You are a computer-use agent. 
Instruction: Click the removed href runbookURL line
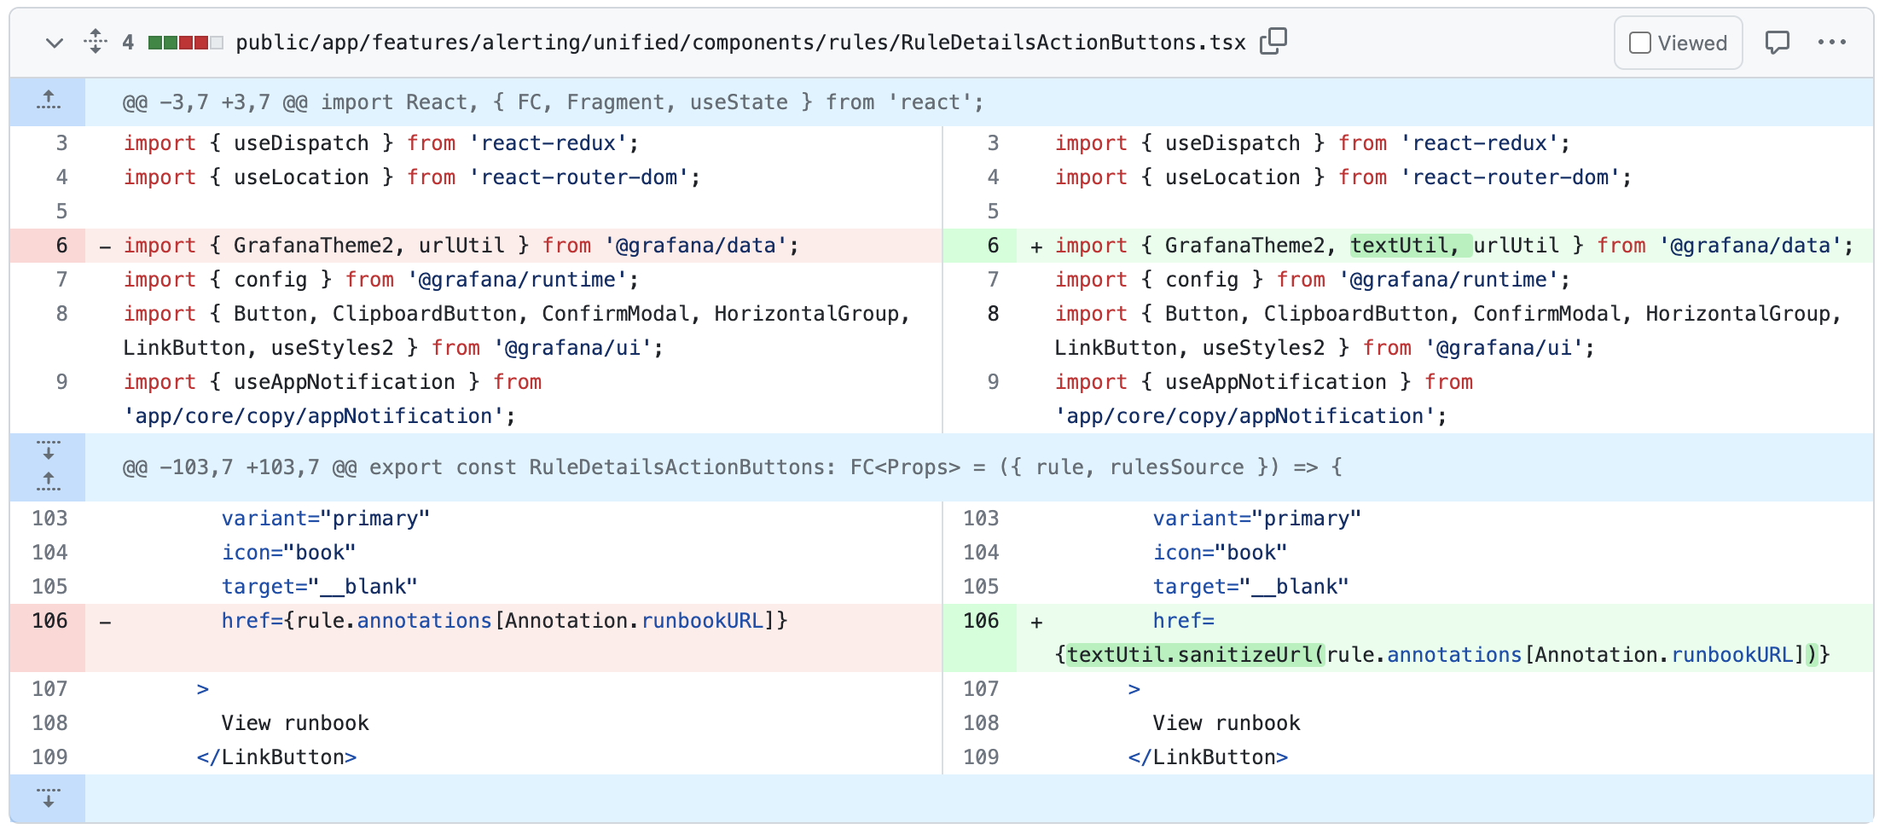pyautogui.click(x=503, y=621)
